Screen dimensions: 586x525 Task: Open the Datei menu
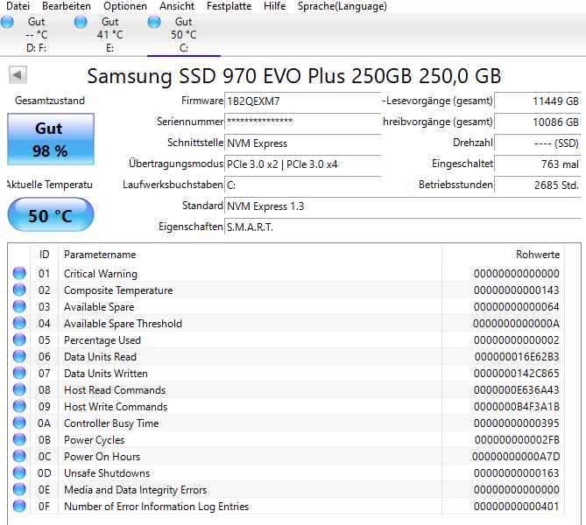[18, 6]
